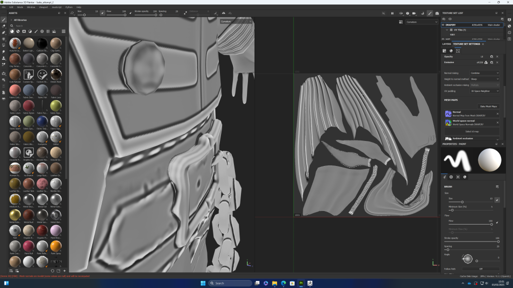Select the Eraser tool in left toolbar
This screenshot has width=513, height=288.
click(x=4, y=26)
